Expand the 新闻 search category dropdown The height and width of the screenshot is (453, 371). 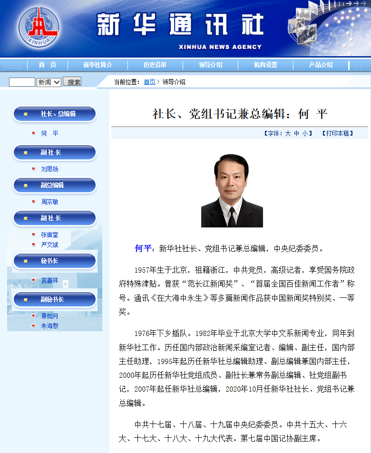click(49, 82)
